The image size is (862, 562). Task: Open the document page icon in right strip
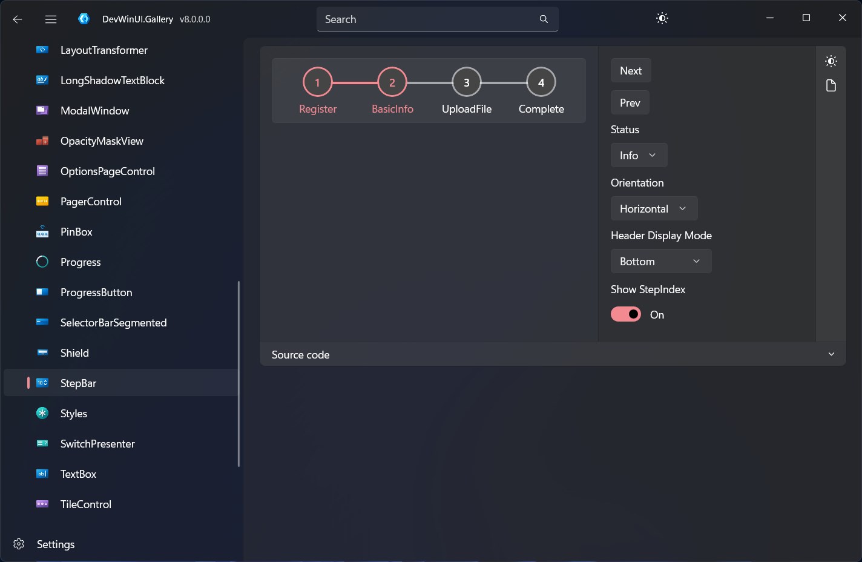point(831,85)
